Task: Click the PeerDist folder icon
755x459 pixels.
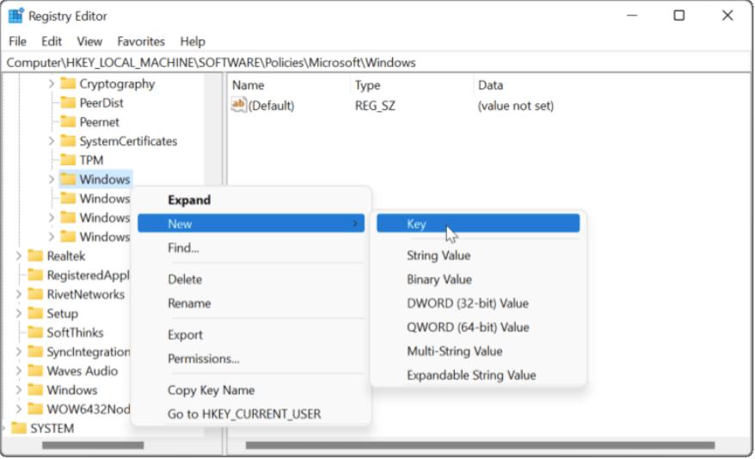Action: (68, 103)
